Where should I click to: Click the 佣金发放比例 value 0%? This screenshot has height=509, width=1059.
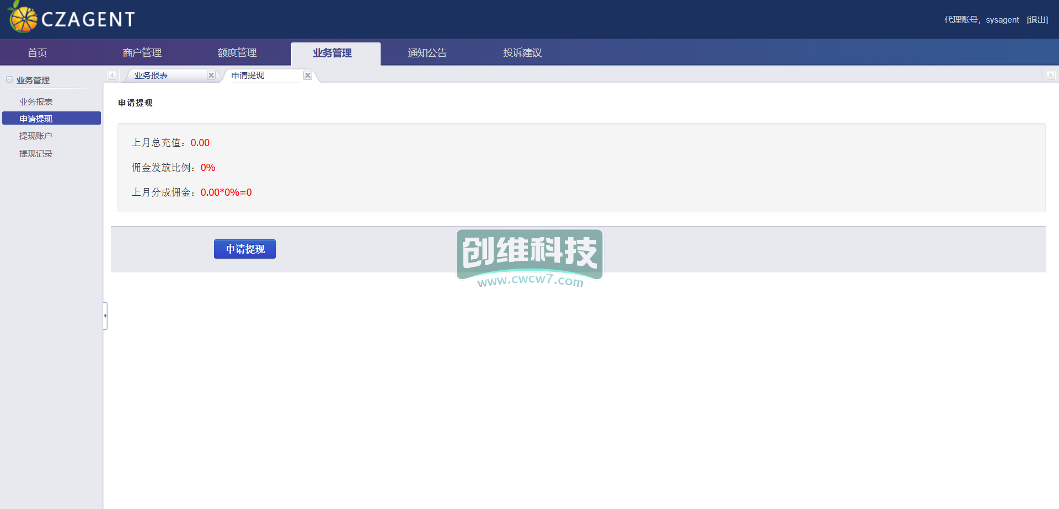[208, 168]
